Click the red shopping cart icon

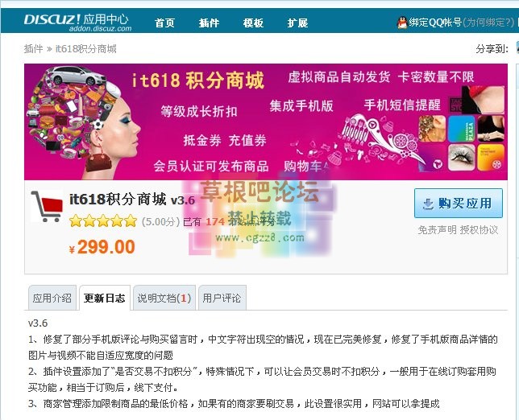[47, 206]
